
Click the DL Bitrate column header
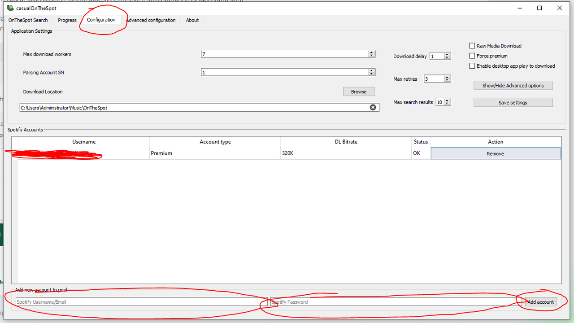point(346,142)
